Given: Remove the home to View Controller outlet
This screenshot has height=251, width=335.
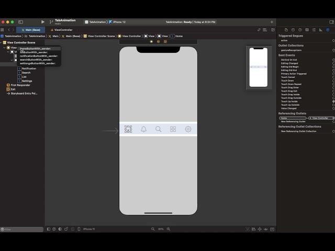Looking at the screenshot, I should [x=310, y=118].
